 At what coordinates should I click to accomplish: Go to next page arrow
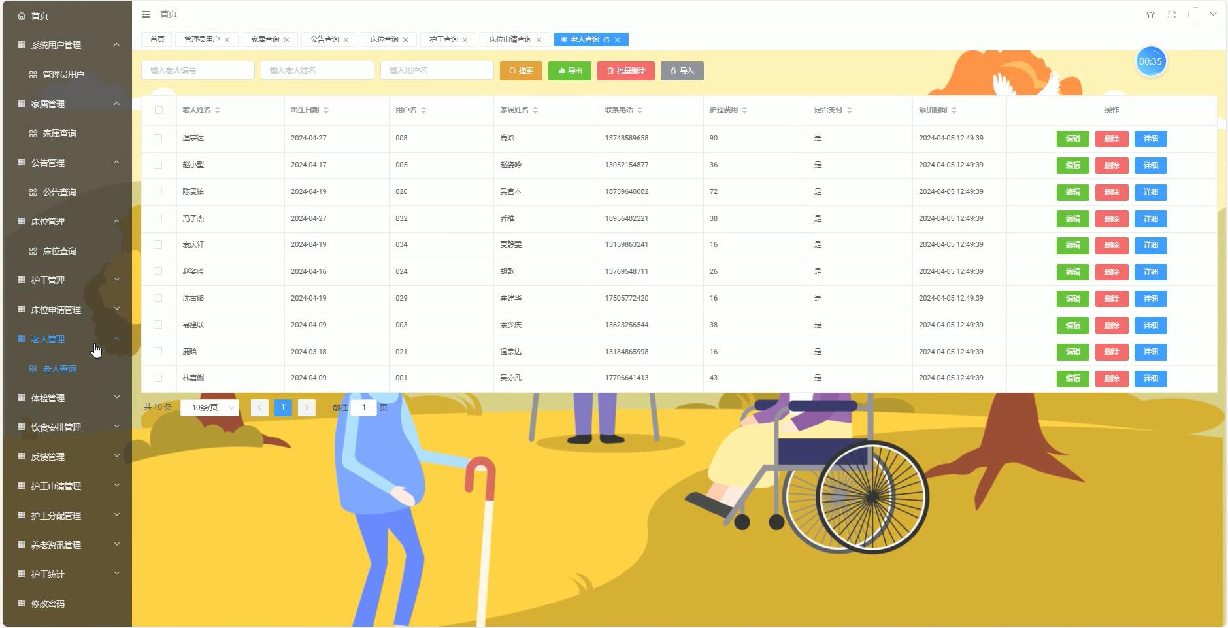[x=307, y=408]
